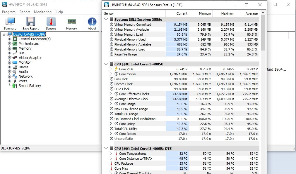Click clock icon beside Page File Usage
The width and height of the screenshot is (296, 174).
(111, 54)
